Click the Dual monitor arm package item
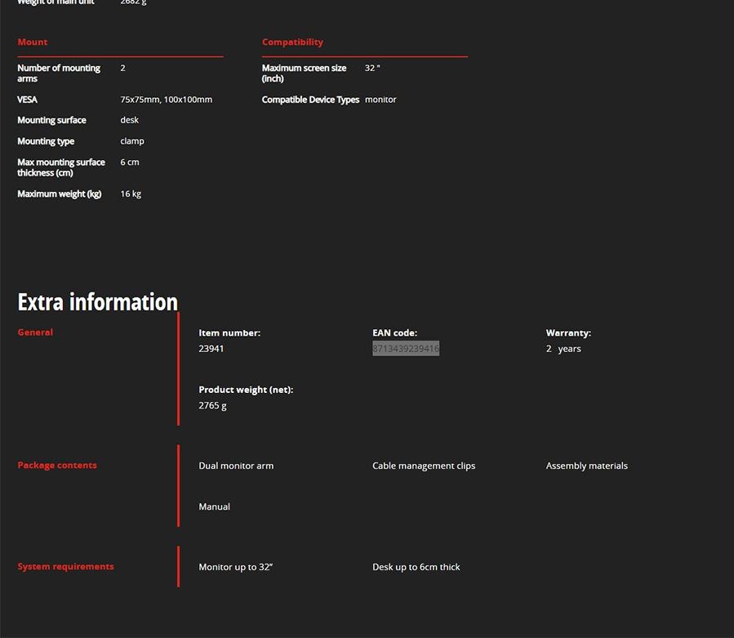This screenshot has width=734, height=638. [x=236, y=466]
